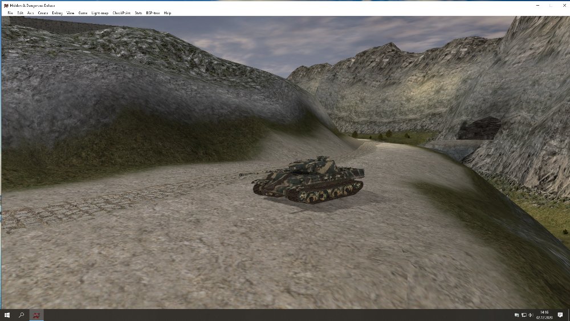Image resolution: width=570 pixels, height=321 pixels.
Task: Open the Help menu
Action: pos(168,13)
